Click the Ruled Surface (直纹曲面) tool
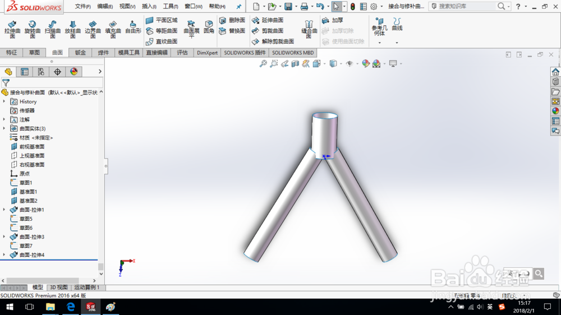The height and width of the screenshot is (315, 561). [162, 41]
